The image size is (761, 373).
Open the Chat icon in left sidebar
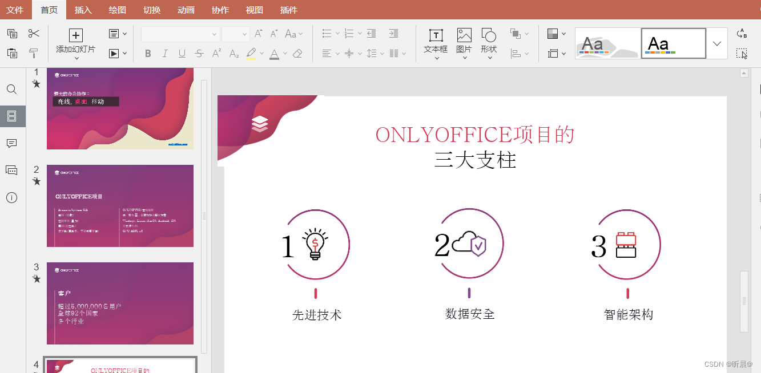11,170
